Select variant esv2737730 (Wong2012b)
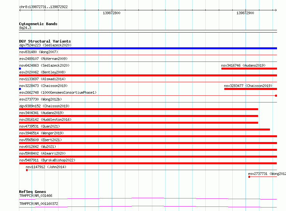Image resolution: width=286 pixels, height=211 pixels. pyautogui.click(x=40, y=99)
